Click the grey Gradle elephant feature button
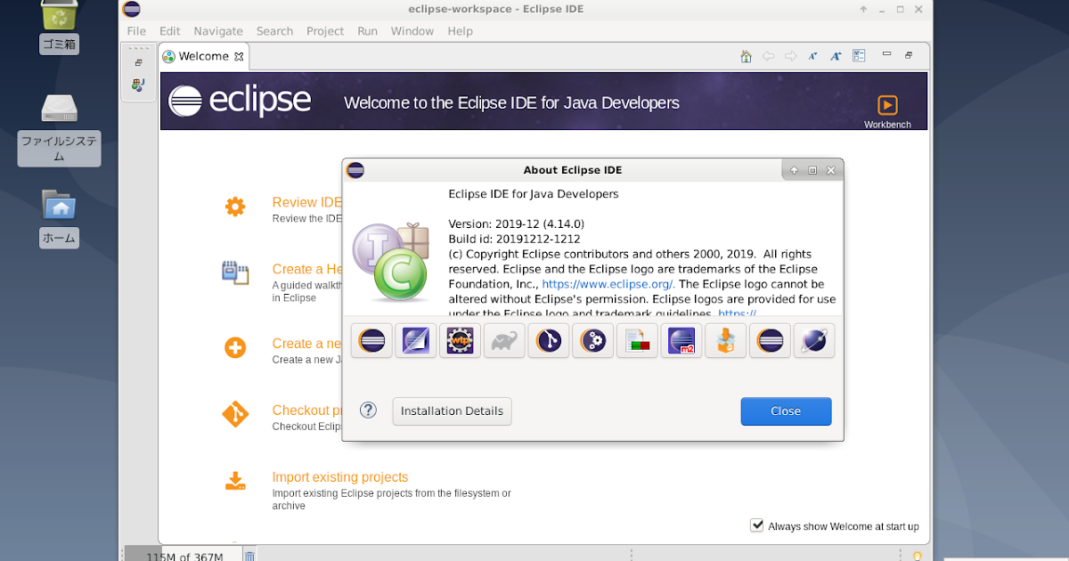Viewport: 1069px width, 561px height. point(504,340)
